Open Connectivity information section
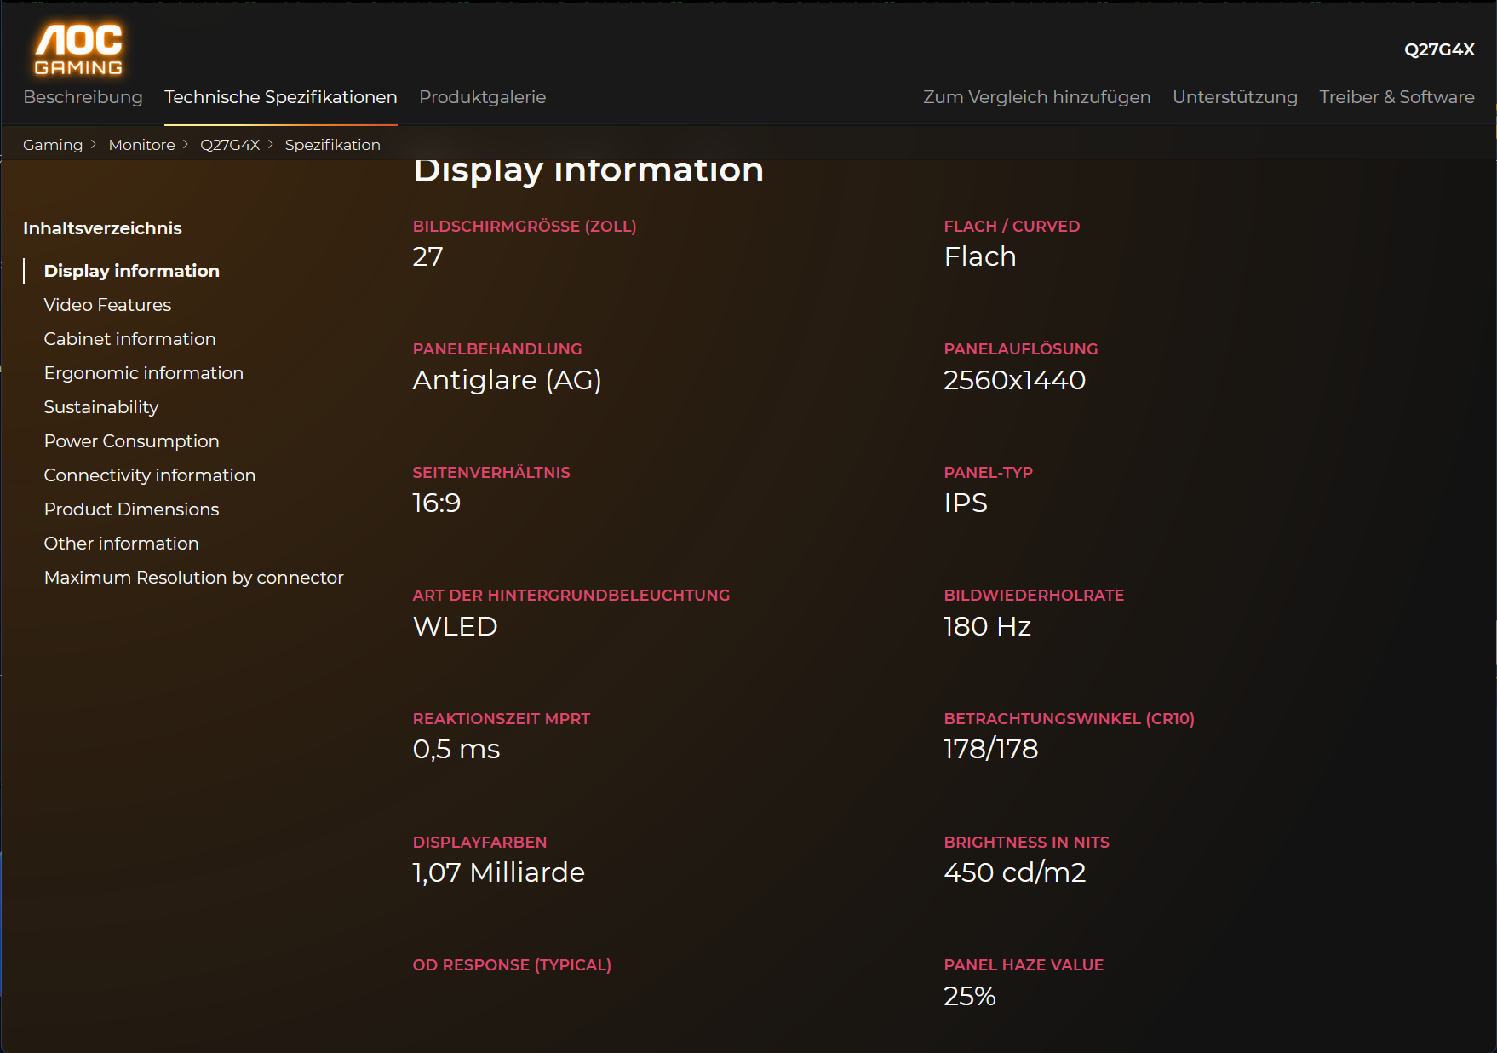This screenshot has width=1497, height=1053. tap(149, 475)
